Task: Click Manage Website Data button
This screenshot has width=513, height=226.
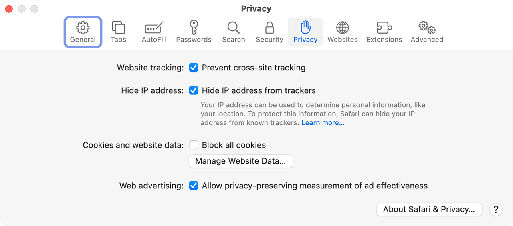Action: [241, 161]
